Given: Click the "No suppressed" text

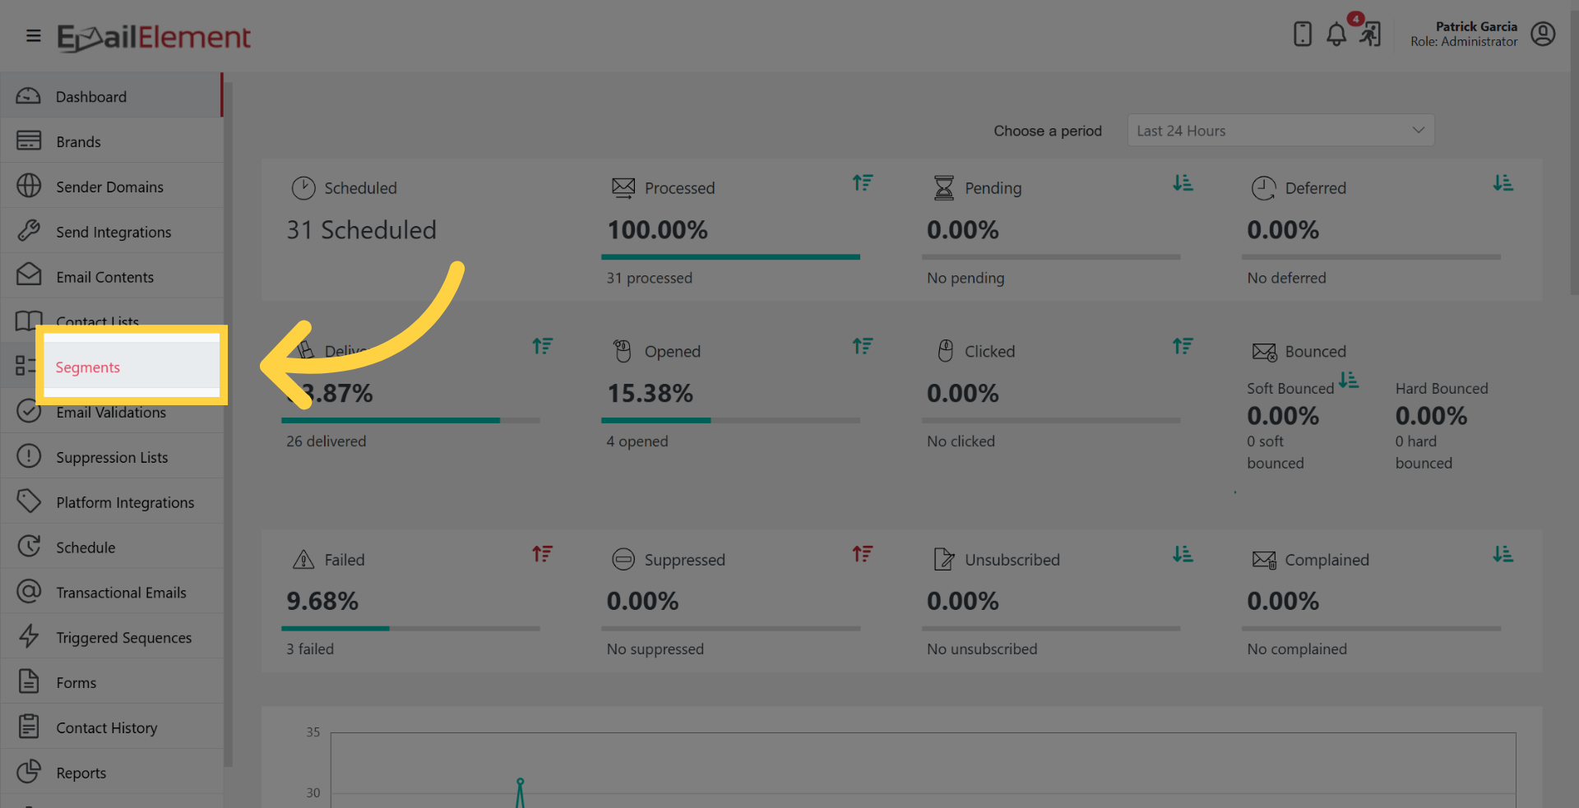Looking at the screenshot, I should point(655,649).
